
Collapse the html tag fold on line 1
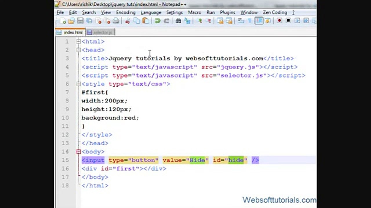click(79, 42)
